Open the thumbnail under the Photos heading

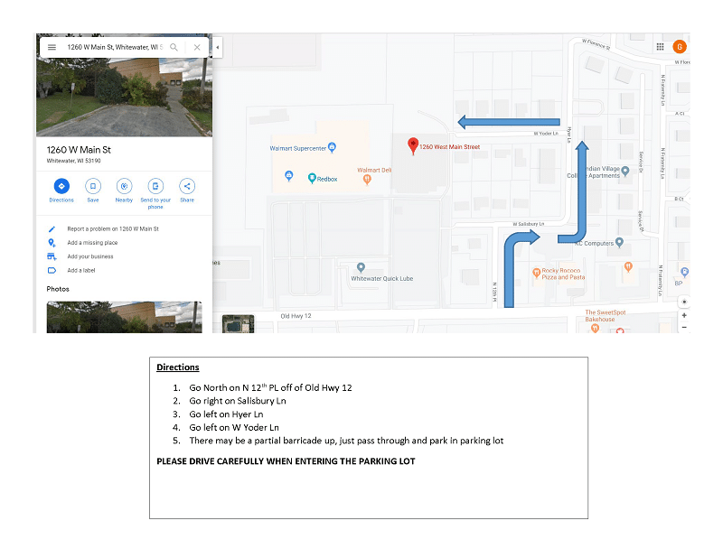coord(124,317)
